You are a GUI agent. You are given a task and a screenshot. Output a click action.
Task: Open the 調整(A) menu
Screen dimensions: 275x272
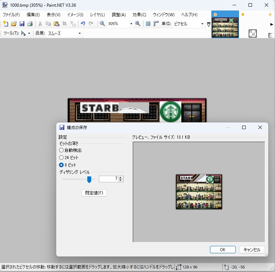(x=118, y=15)
